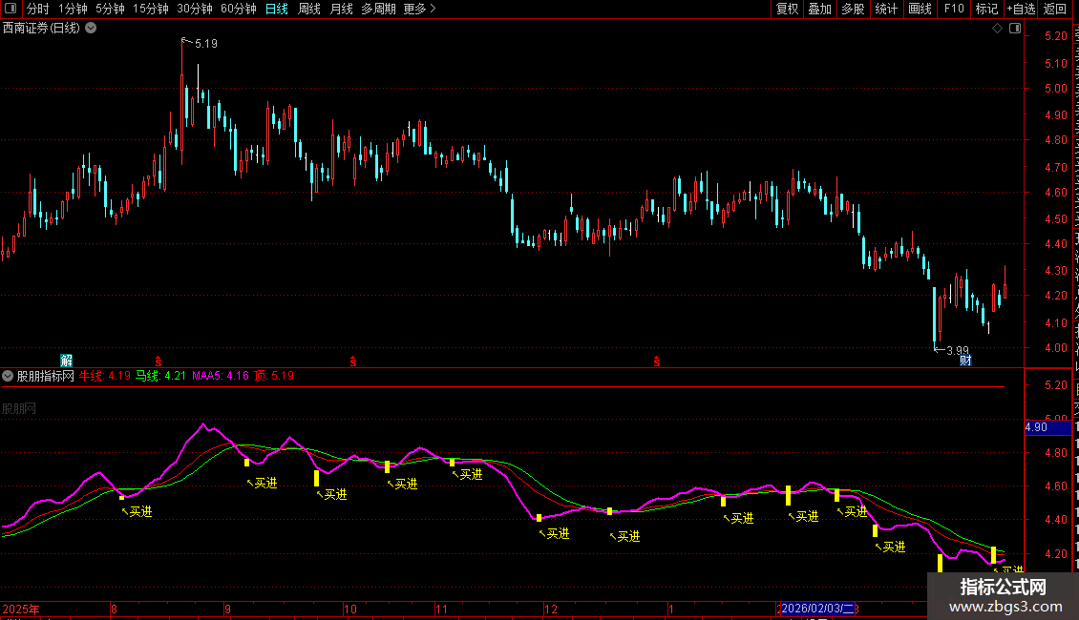Click month 9 label on time axis
Screen dimensions: 1079x620
click(x=228, y=609)
